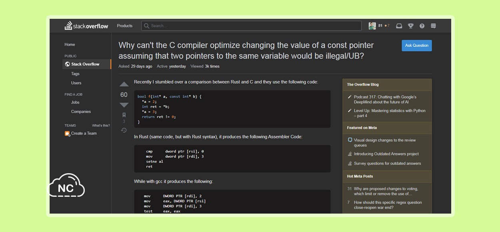Open the site switcher stack icon
Viewport: 500px width, 232px height.
[433, 26]
